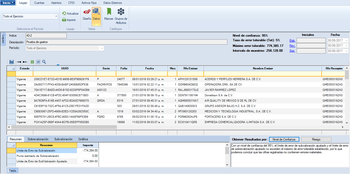This screenshot has height=174, width=350.
Task: Select Nivel de Confianza results option
Action: (x=284, y=139)
